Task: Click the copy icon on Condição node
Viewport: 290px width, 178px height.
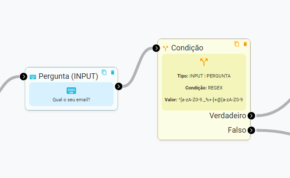Action: tap(237, 44)
